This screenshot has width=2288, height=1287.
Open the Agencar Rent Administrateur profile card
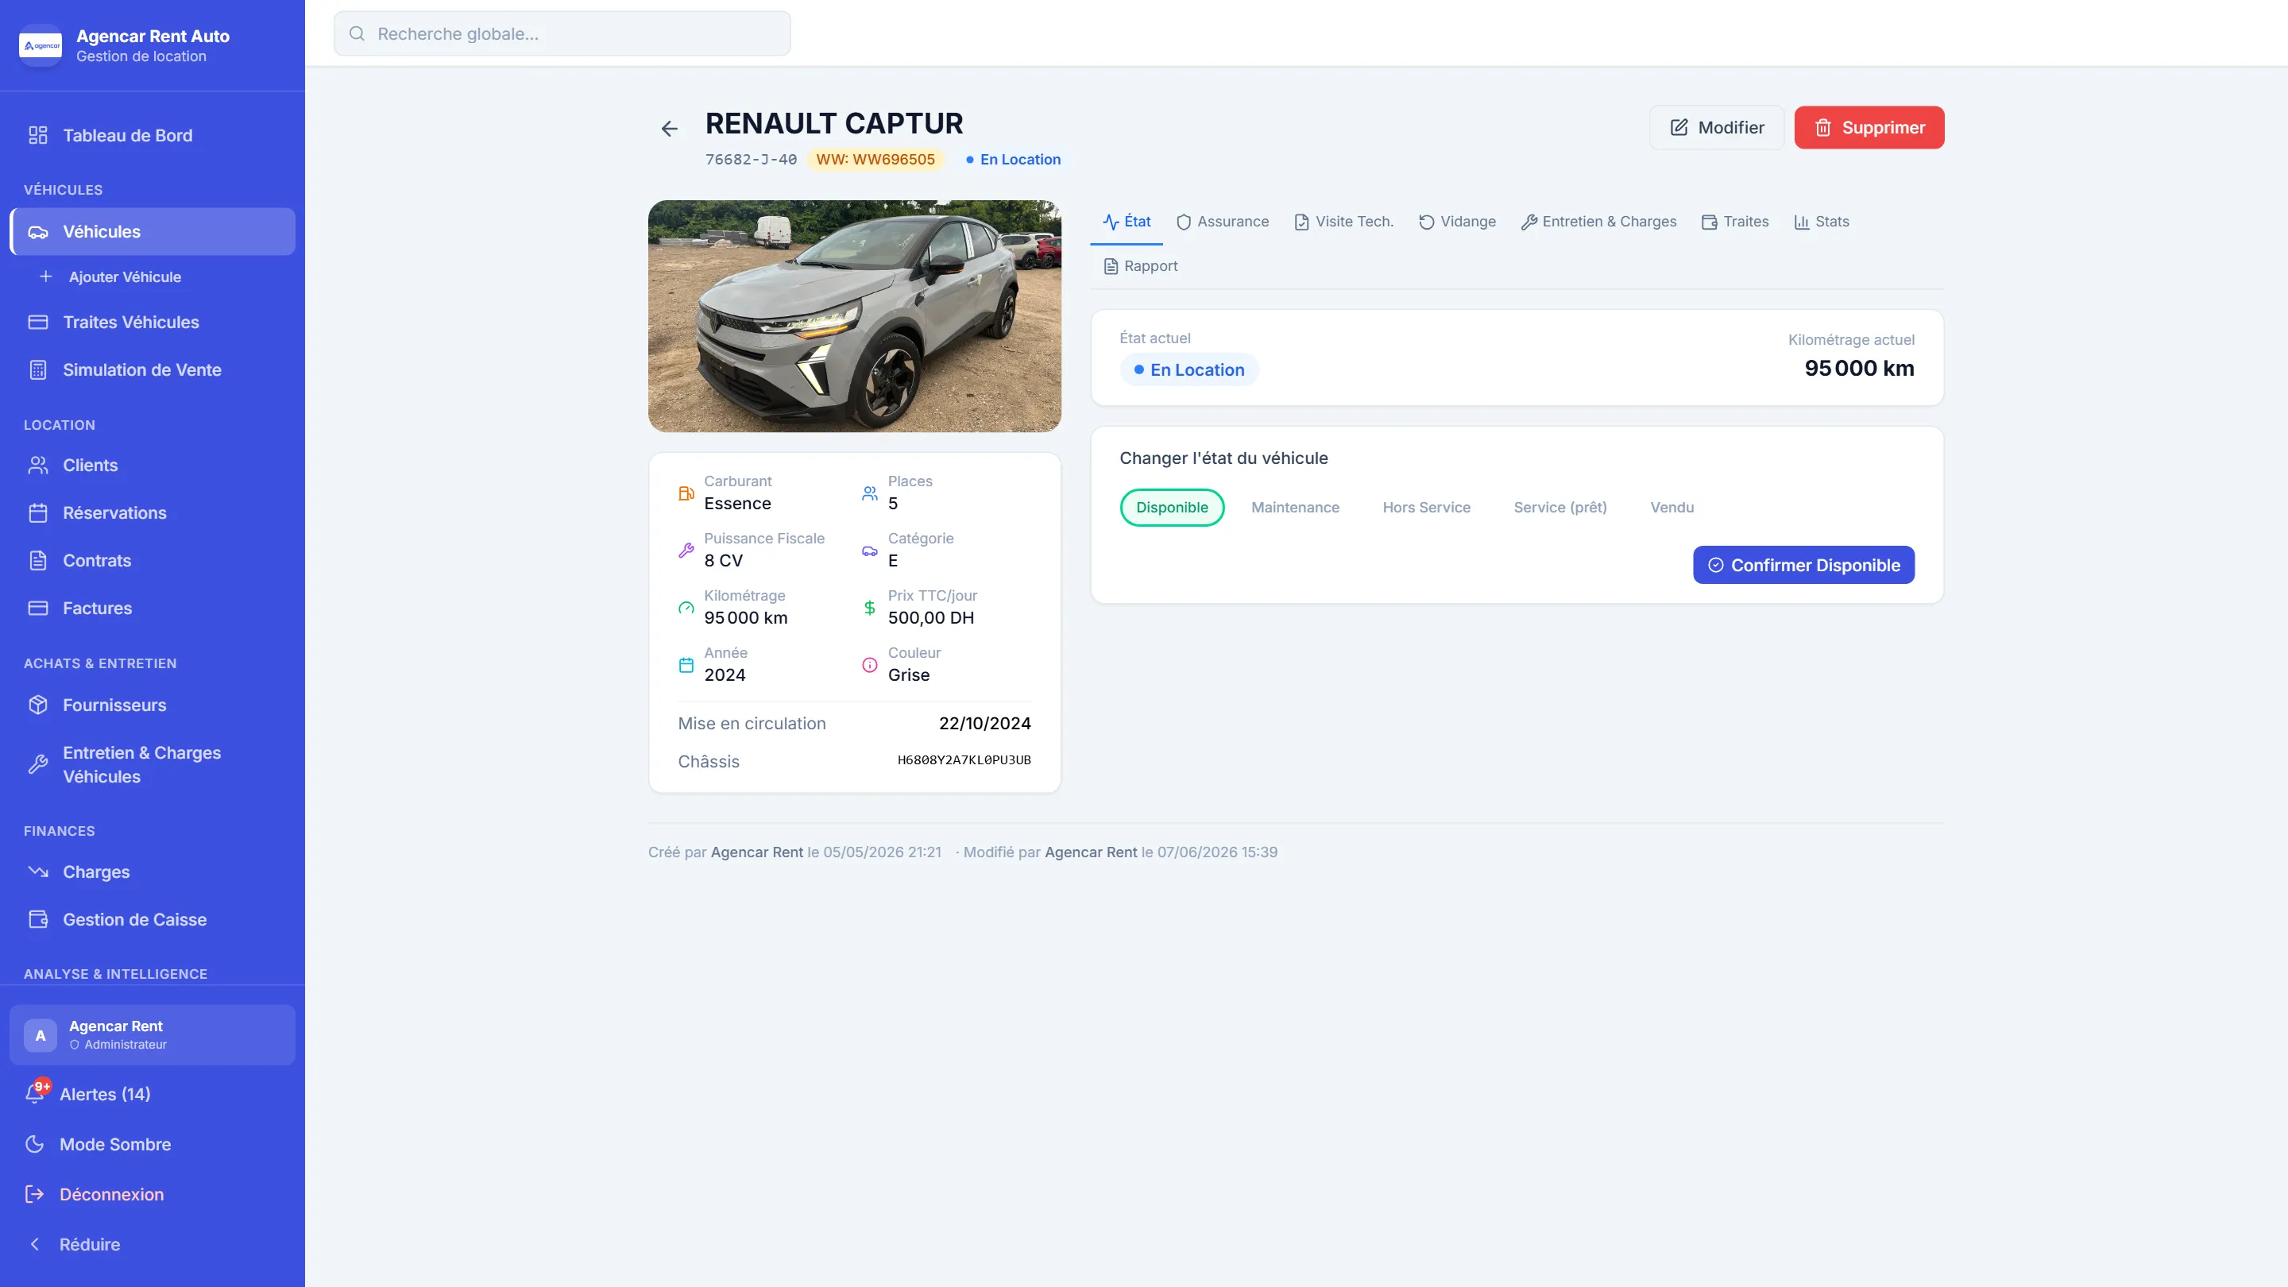(x=153, y=1036)
